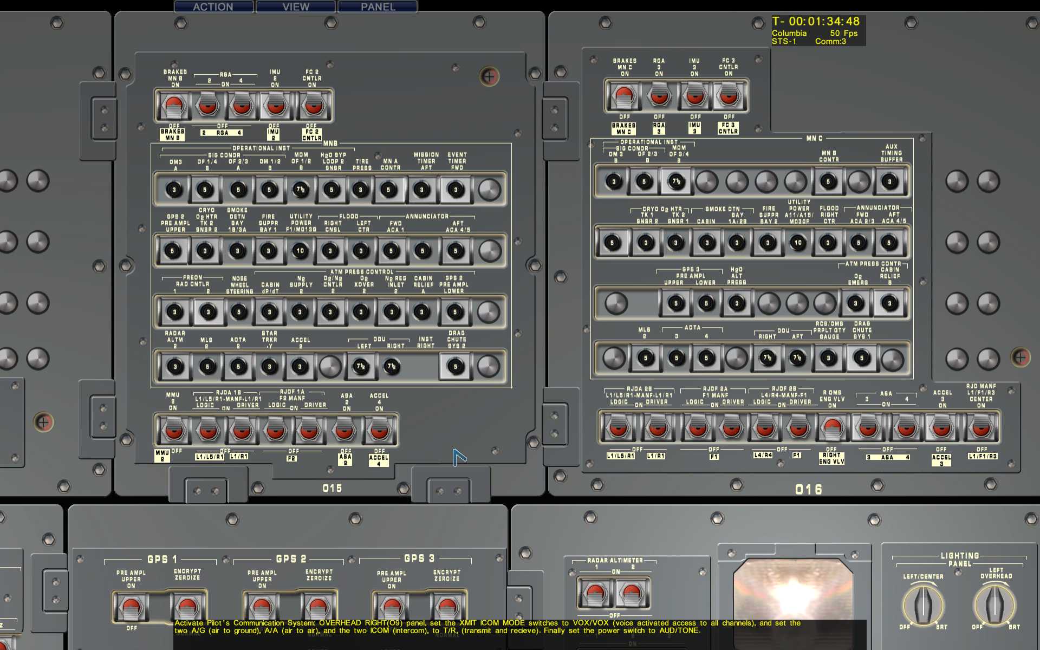Open the ACTION menu

click(x=213, y=6)
